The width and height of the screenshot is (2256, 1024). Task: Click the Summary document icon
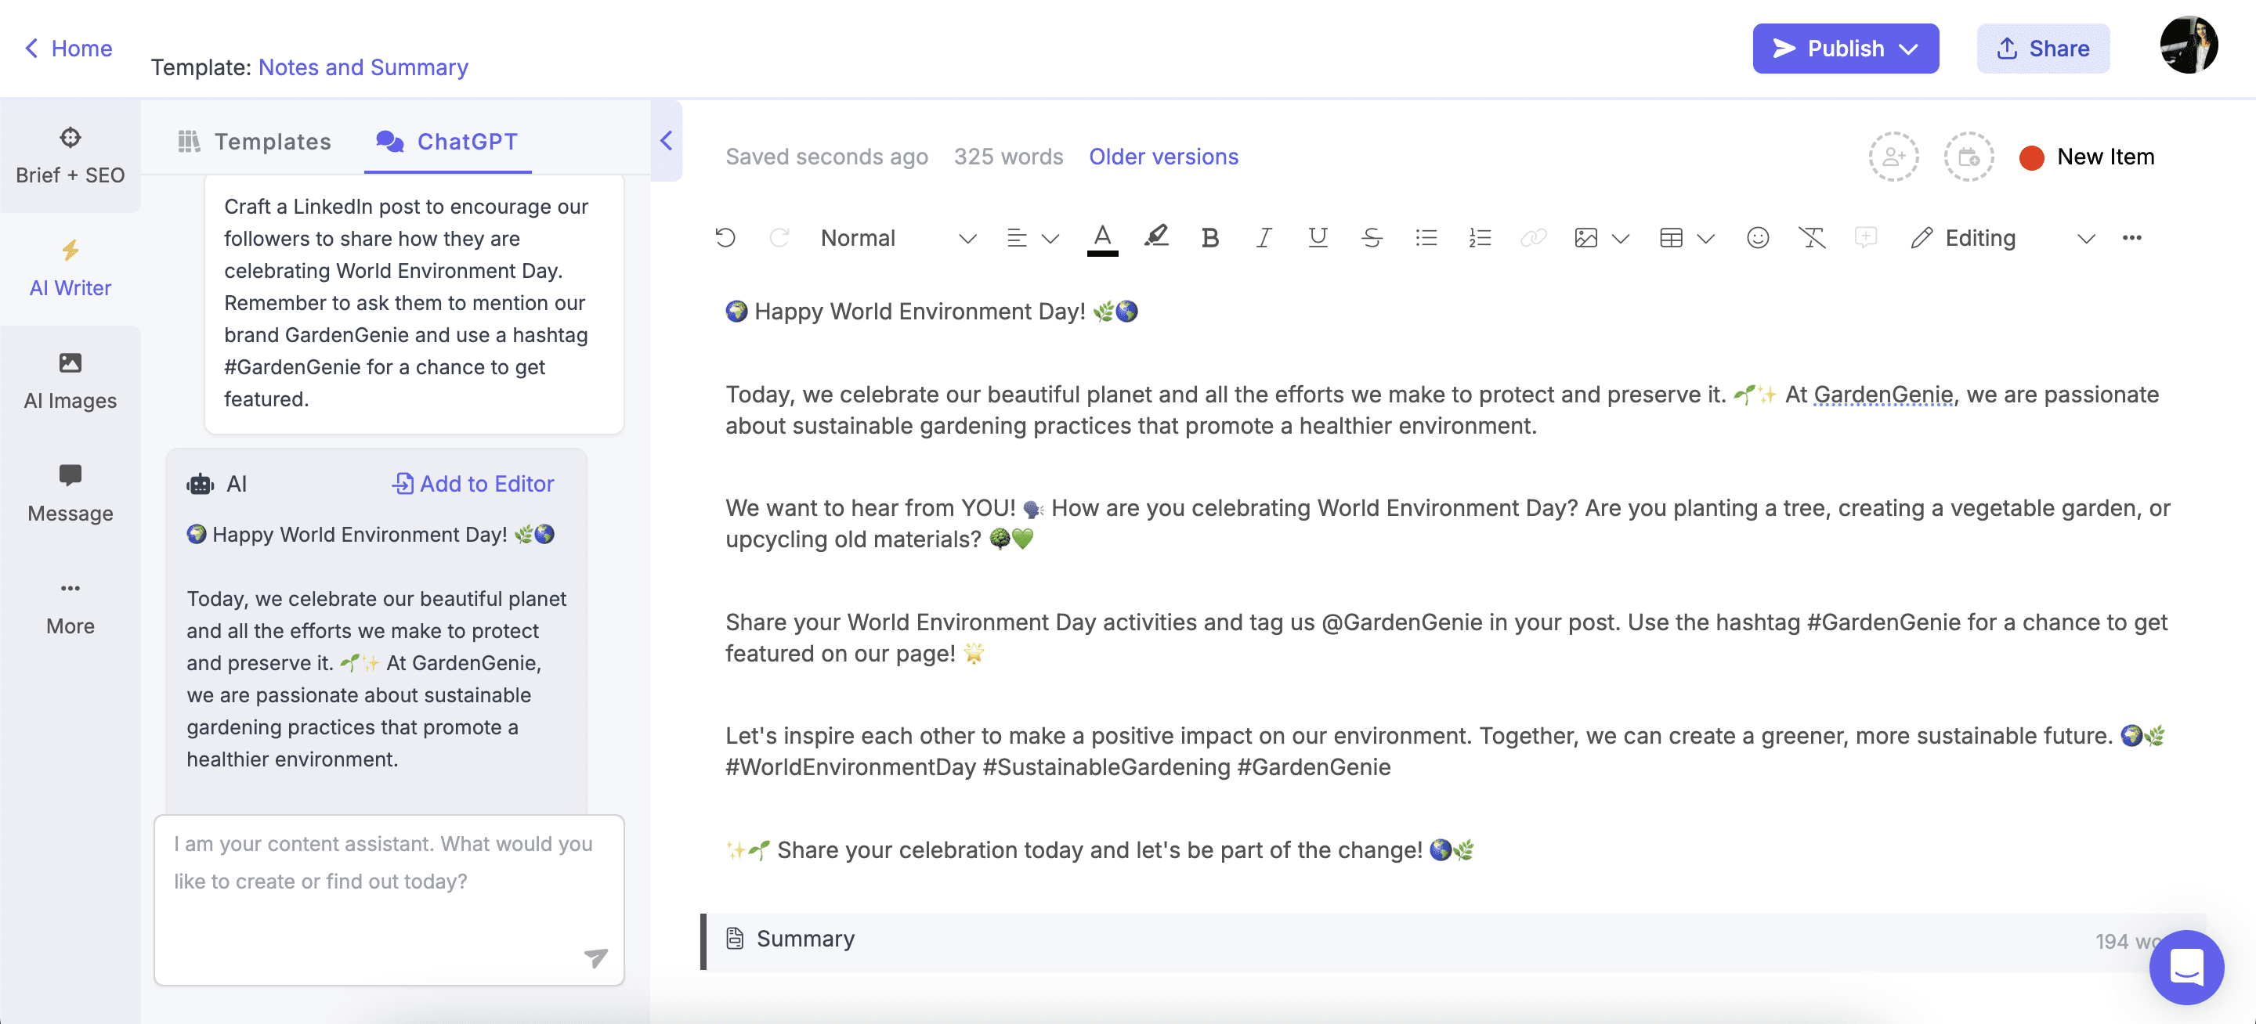point(735,938)
